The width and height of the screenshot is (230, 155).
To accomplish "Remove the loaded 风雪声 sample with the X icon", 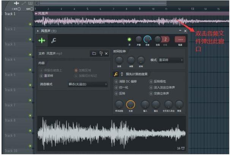I will 106,54.
